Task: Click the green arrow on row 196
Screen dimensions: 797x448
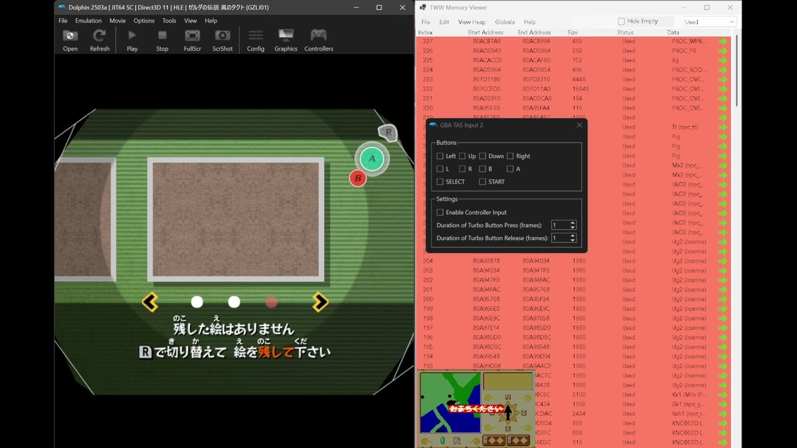Action: pyautogui.click(x=722, y=337)
